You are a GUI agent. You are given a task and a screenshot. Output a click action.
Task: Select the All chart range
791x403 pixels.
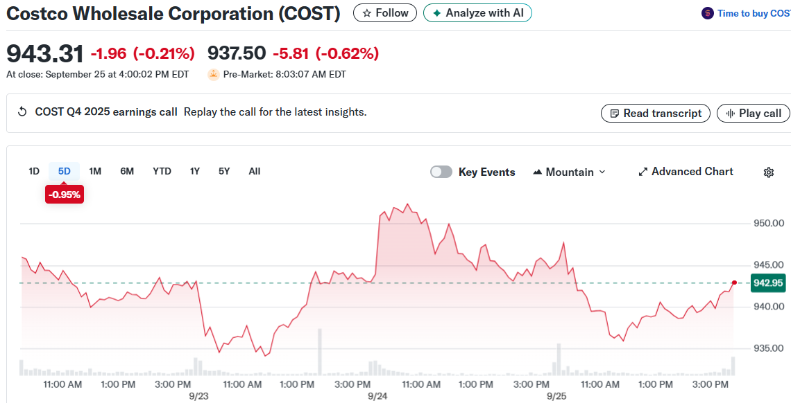(254, 171)
